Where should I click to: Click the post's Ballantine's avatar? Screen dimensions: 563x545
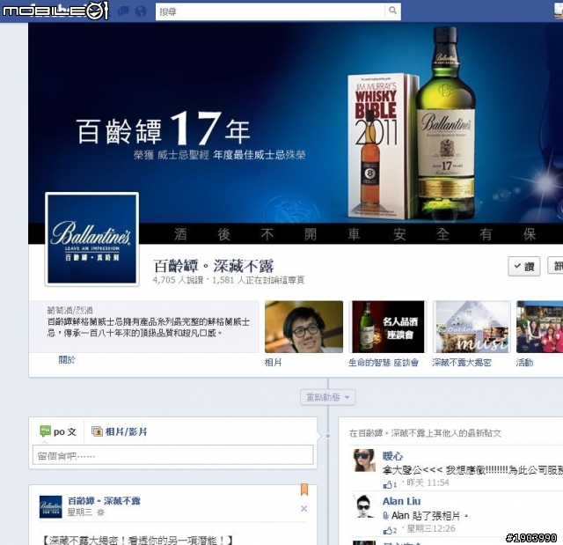click(51, 506)
